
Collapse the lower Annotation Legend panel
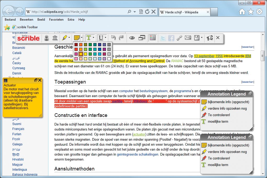(x=250, y=137)
